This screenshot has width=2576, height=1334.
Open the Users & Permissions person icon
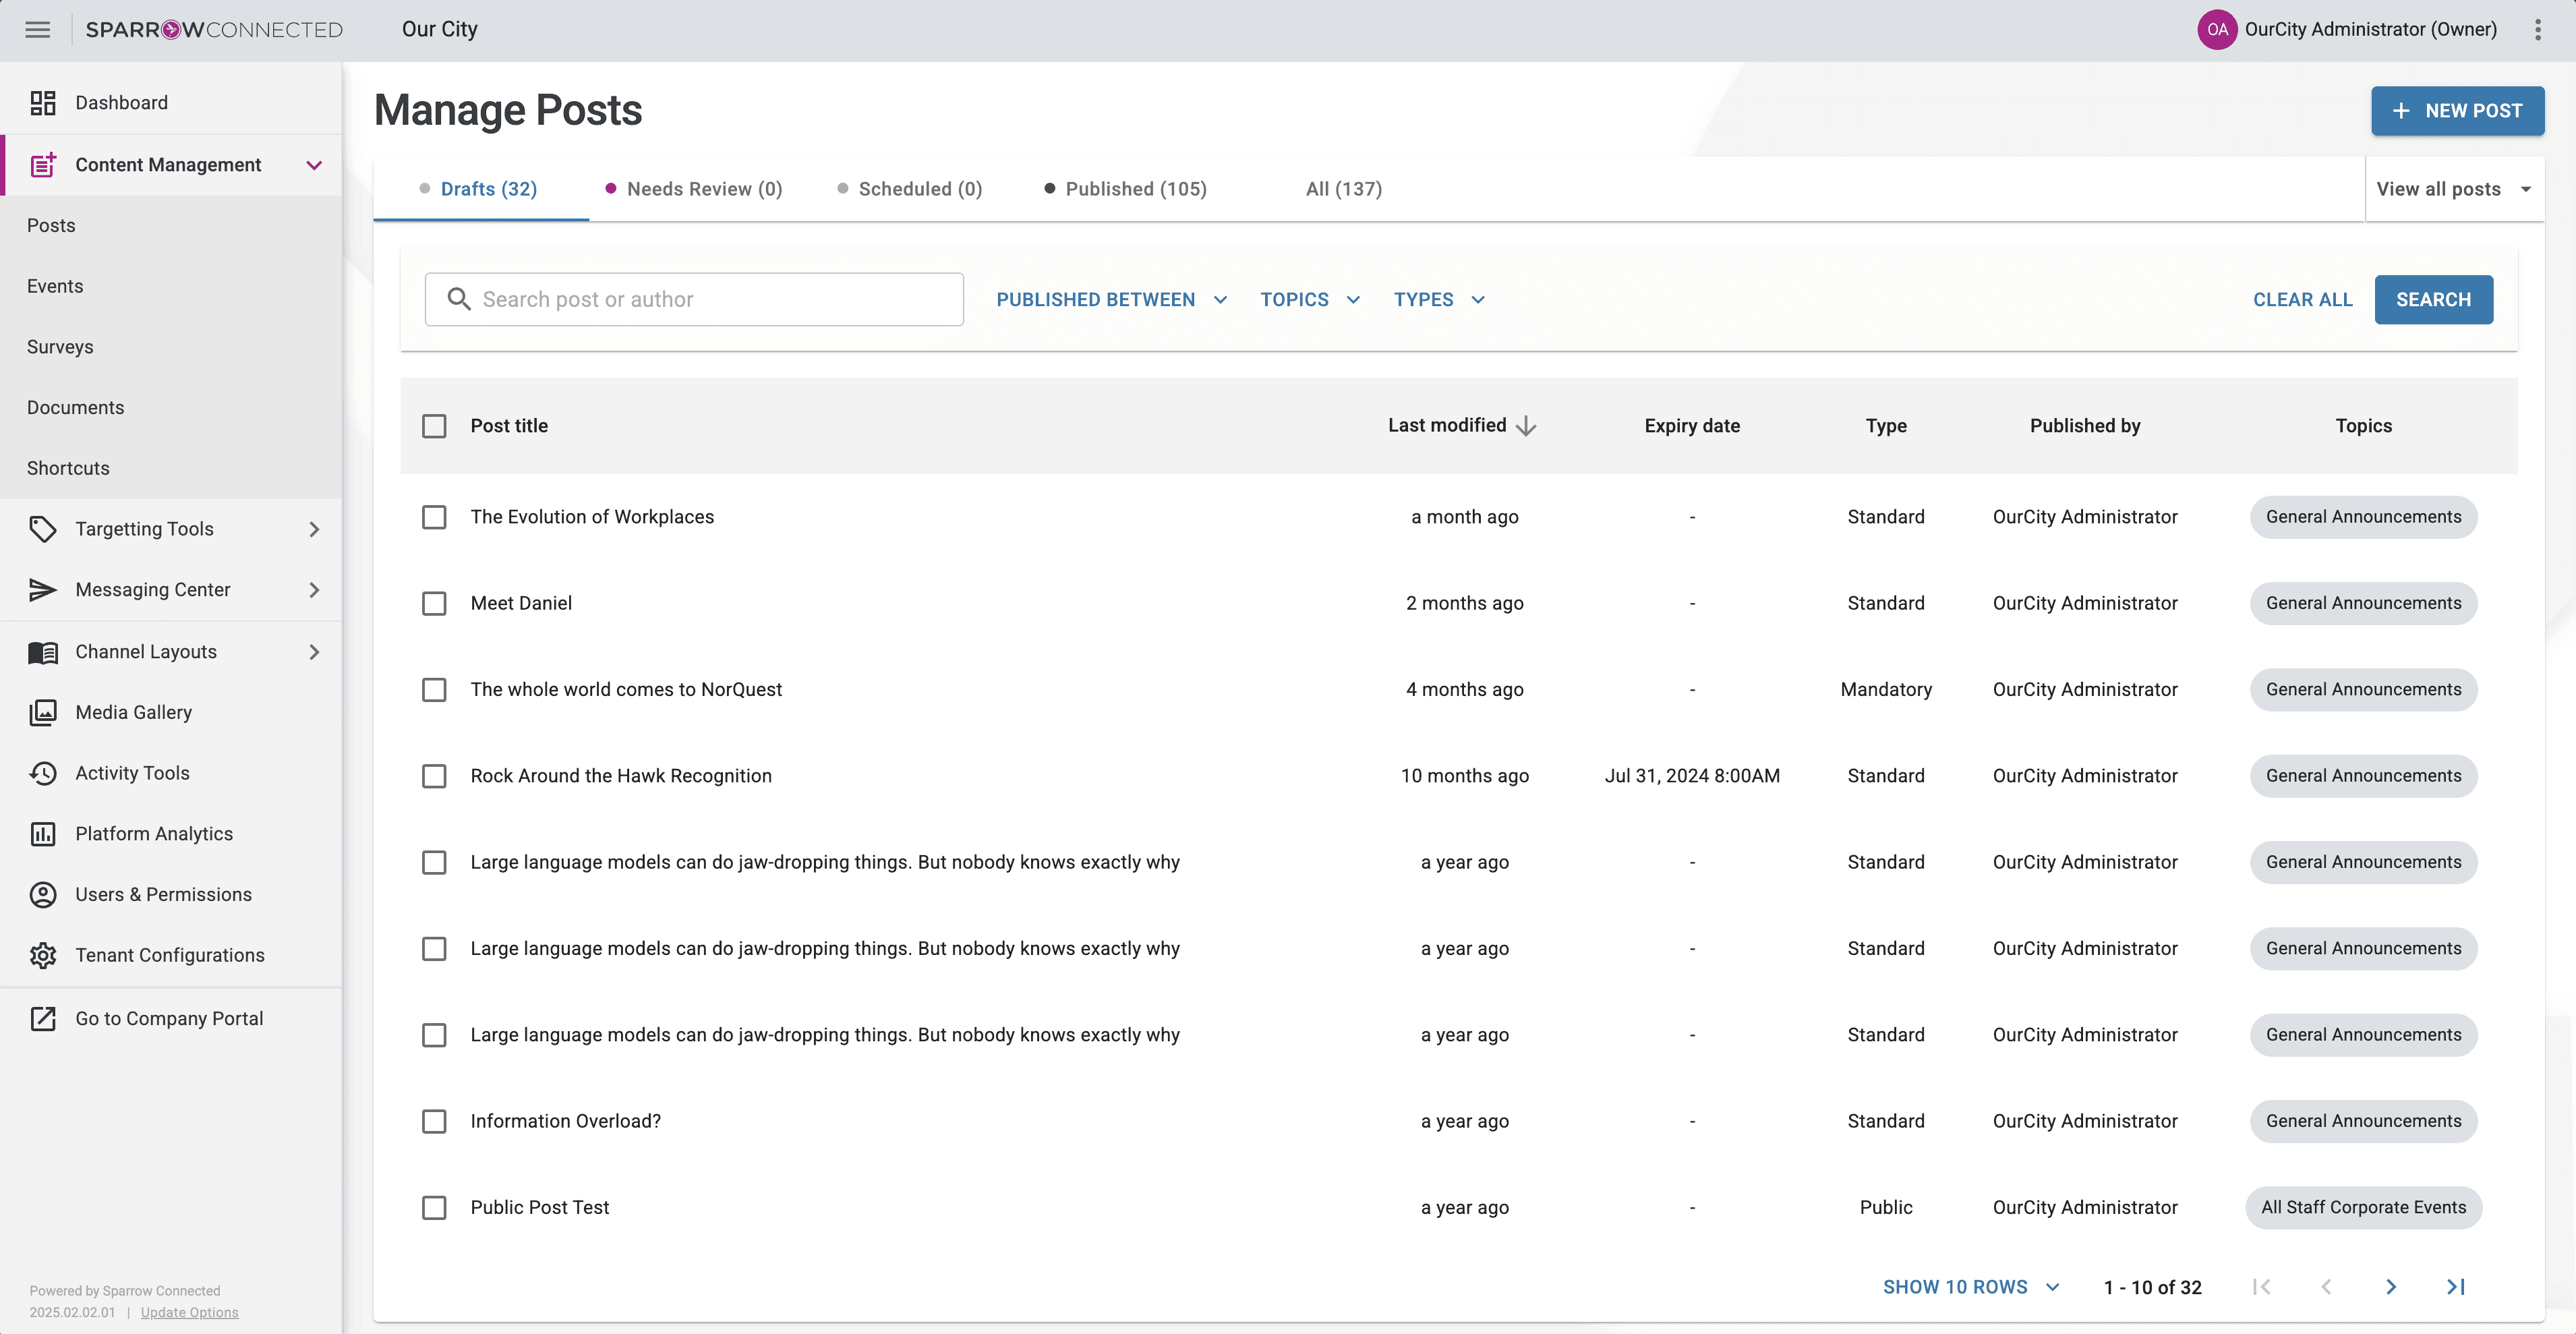(x=43, y=895)
